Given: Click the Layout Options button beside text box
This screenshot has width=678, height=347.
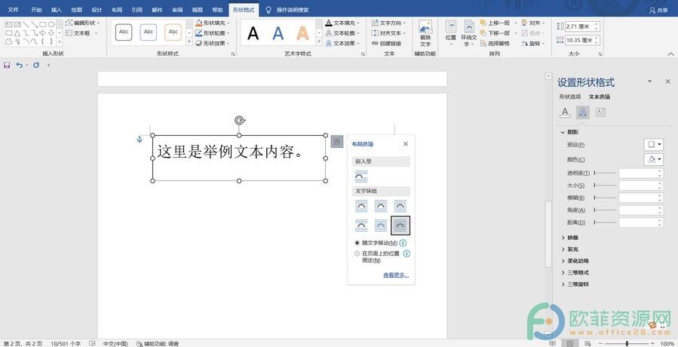Looking at the screenshot, I should pyautogui.click(x=337, y=141).
